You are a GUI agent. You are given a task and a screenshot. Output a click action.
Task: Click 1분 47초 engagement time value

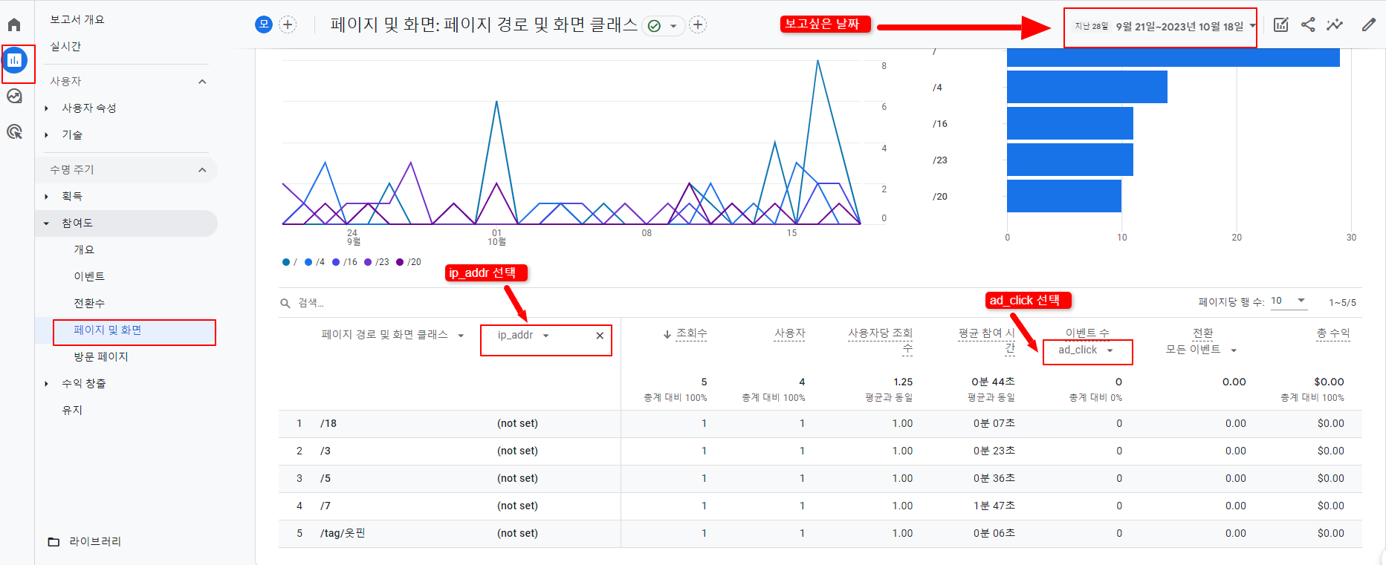(994, 506)
